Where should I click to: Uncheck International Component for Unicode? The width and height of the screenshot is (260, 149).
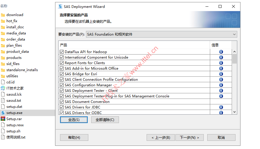coord(62,57)
